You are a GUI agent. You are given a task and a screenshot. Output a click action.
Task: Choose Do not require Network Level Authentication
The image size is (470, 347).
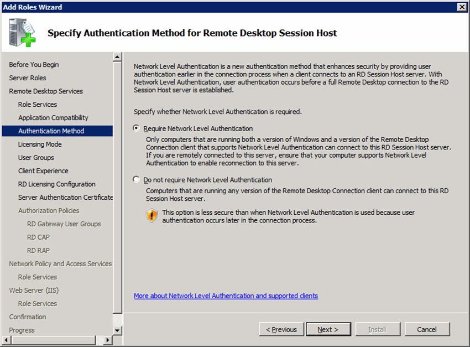click(x=135, y=179)
